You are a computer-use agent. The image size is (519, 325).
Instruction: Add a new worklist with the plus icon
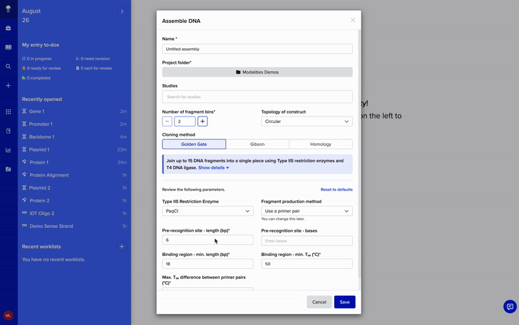pyautogui.click(x=122, y=246)
